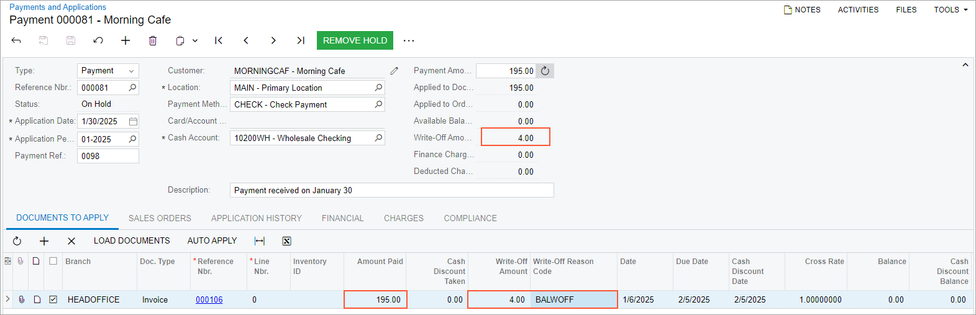Add a new payment record
The width and height of the screenshot is (976, 315).
(x=125, y=40)
